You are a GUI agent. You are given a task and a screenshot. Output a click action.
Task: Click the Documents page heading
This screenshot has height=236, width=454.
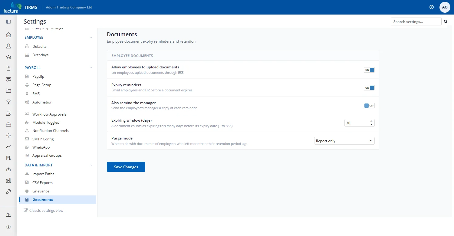[x=122, y=34]
